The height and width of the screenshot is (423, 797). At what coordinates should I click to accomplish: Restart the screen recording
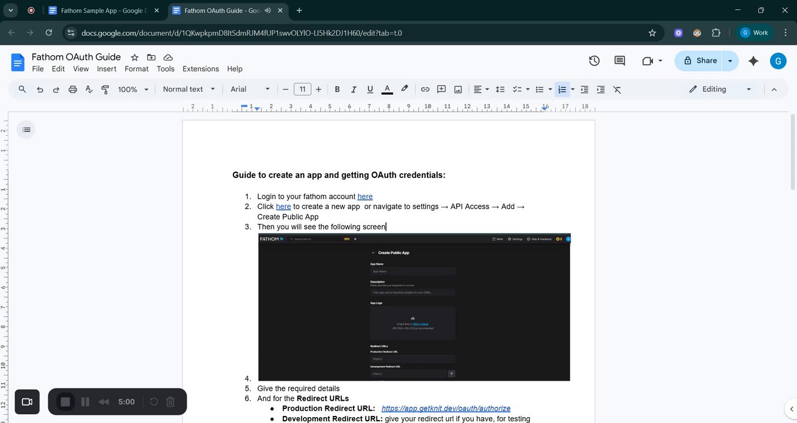(154, 402)
